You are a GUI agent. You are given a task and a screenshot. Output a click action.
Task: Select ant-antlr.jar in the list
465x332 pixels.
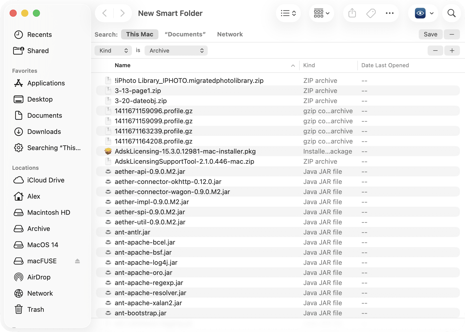(278, 232)
